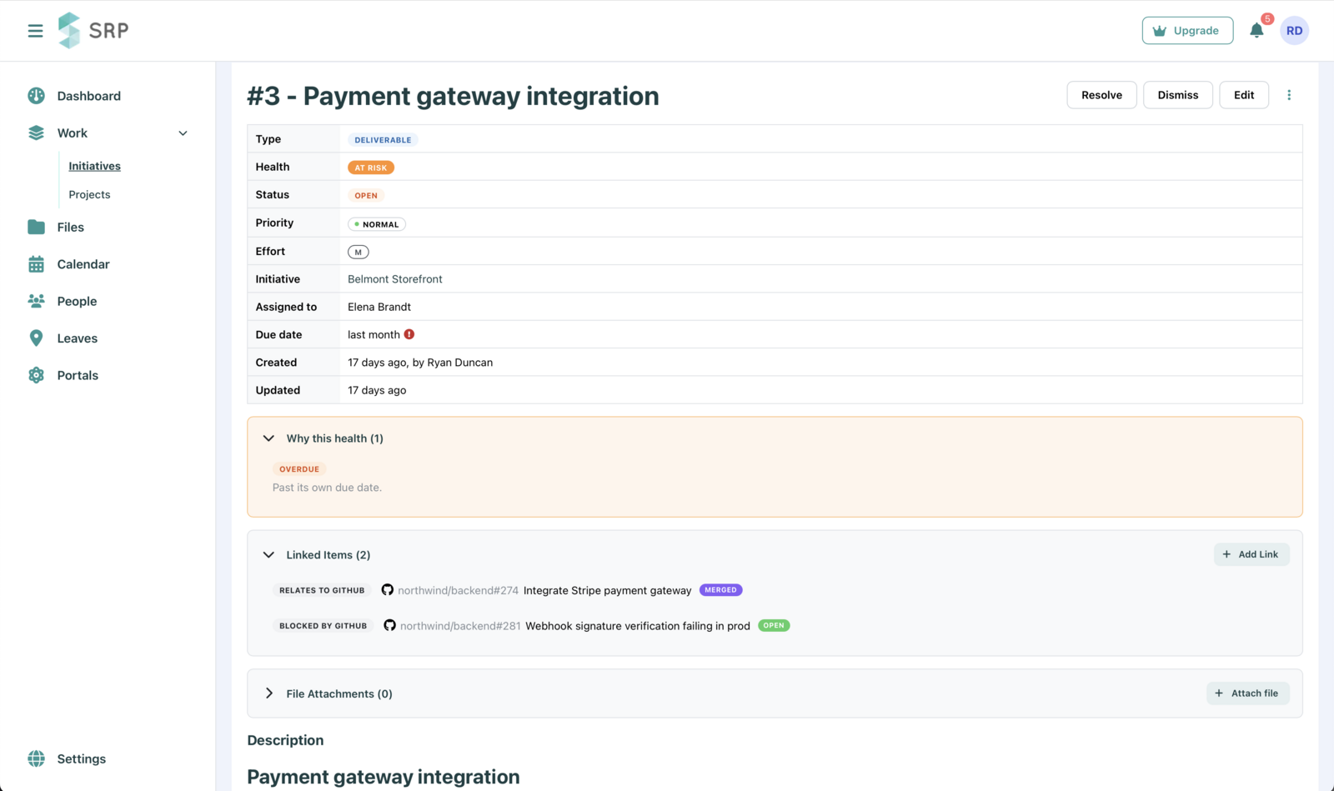The height and width of the screenshot is (791, 1334).
Task: Collapse the Linked Items section
Action: (268, 555)
